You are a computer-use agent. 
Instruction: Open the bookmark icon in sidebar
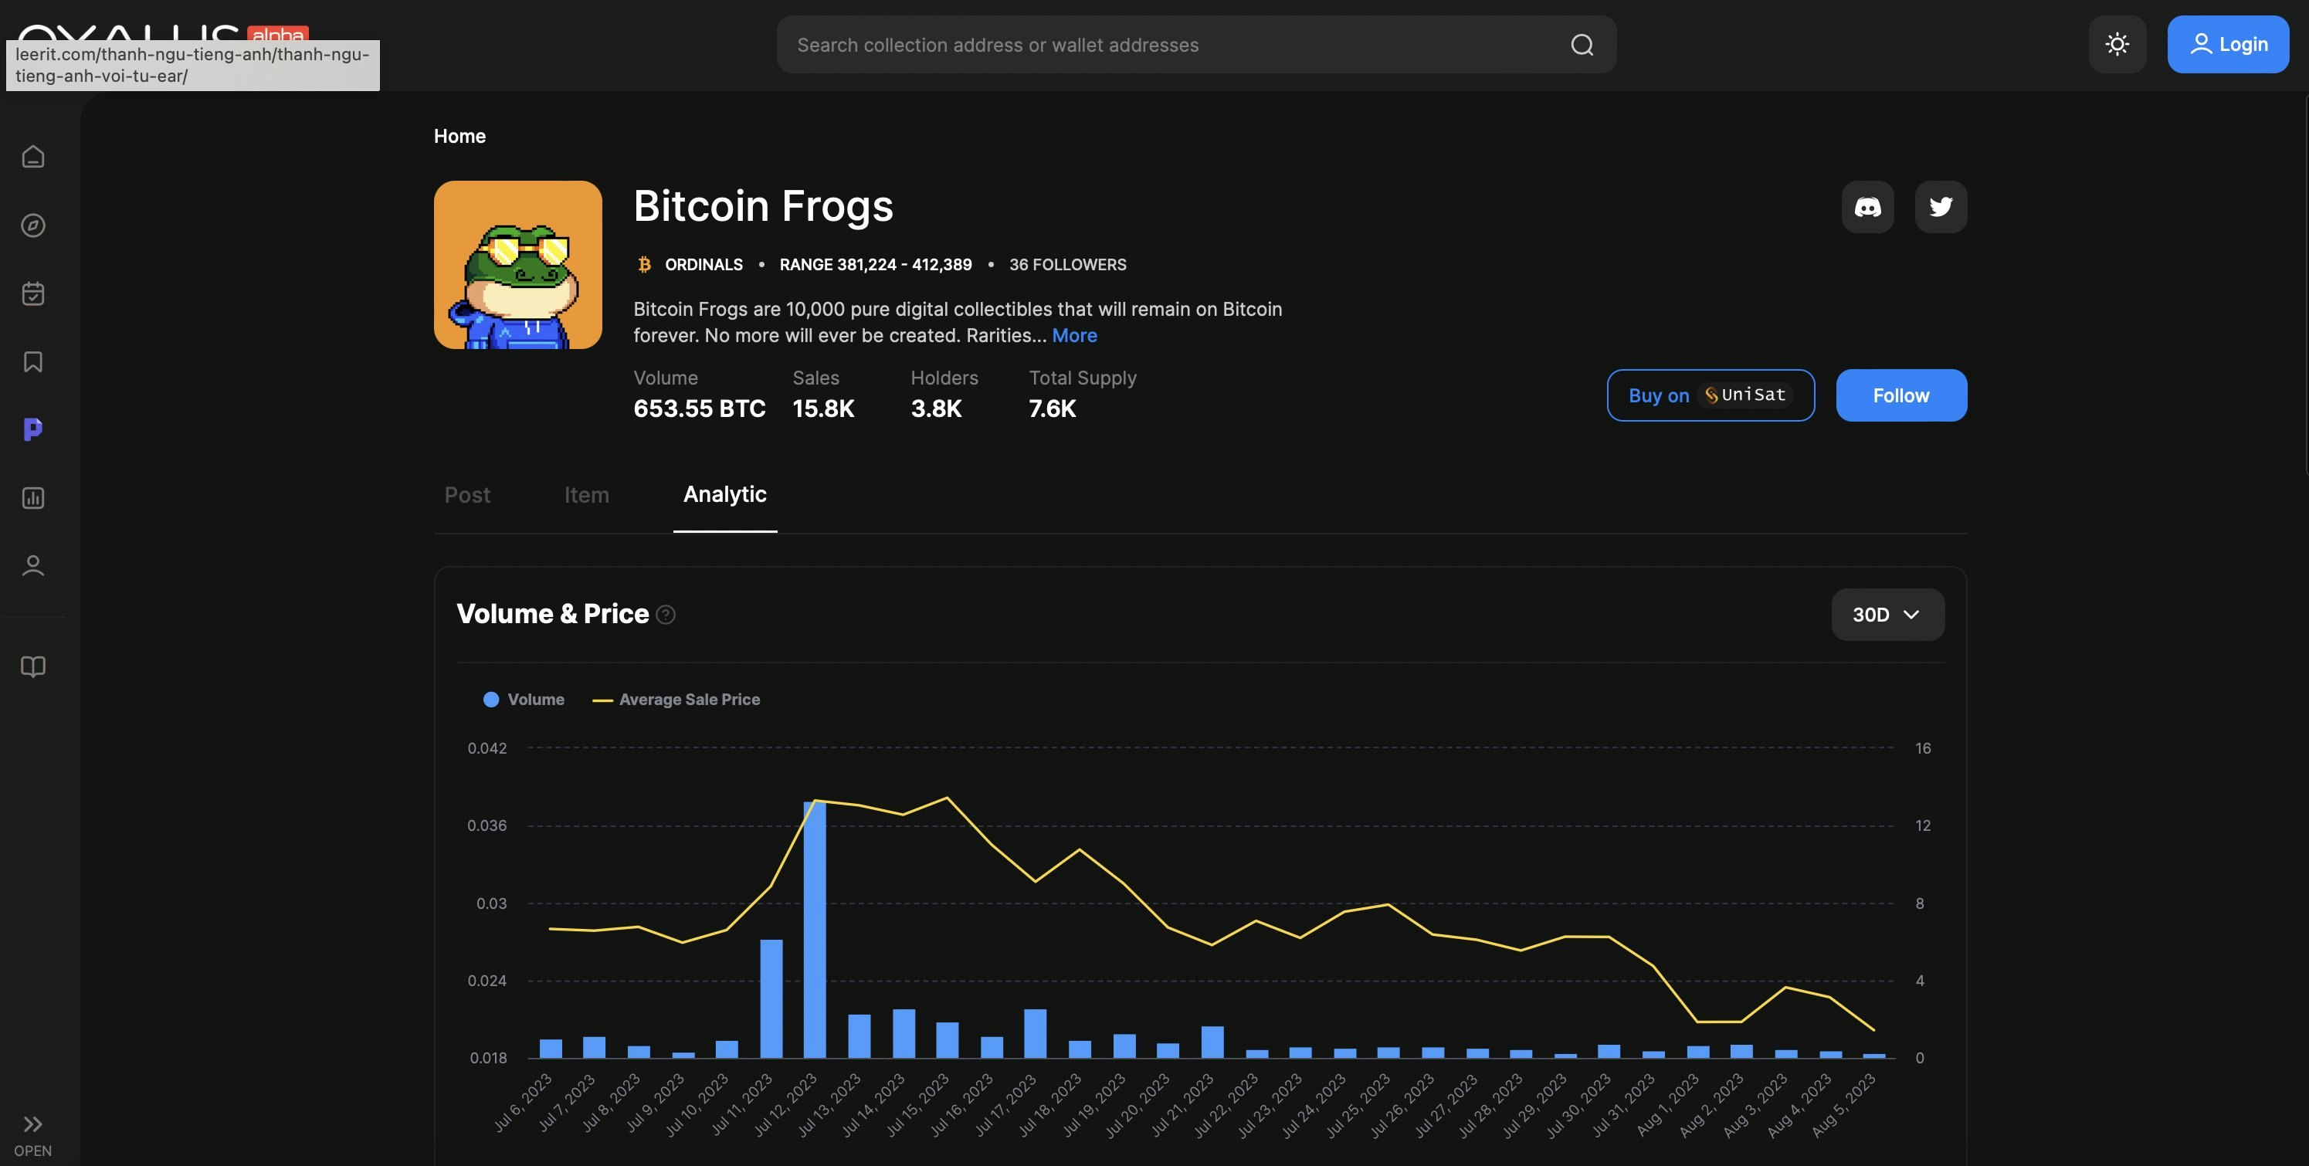33,361
